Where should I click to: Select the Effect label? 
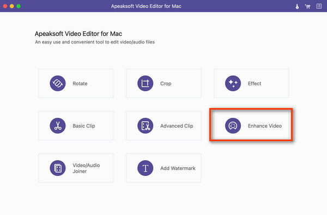[x=255, y=84]
